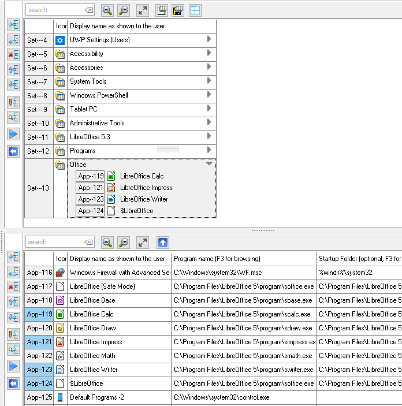Click the LibreOffice Math program path cell
Screen dimensions: 402x406
[243, 356]
